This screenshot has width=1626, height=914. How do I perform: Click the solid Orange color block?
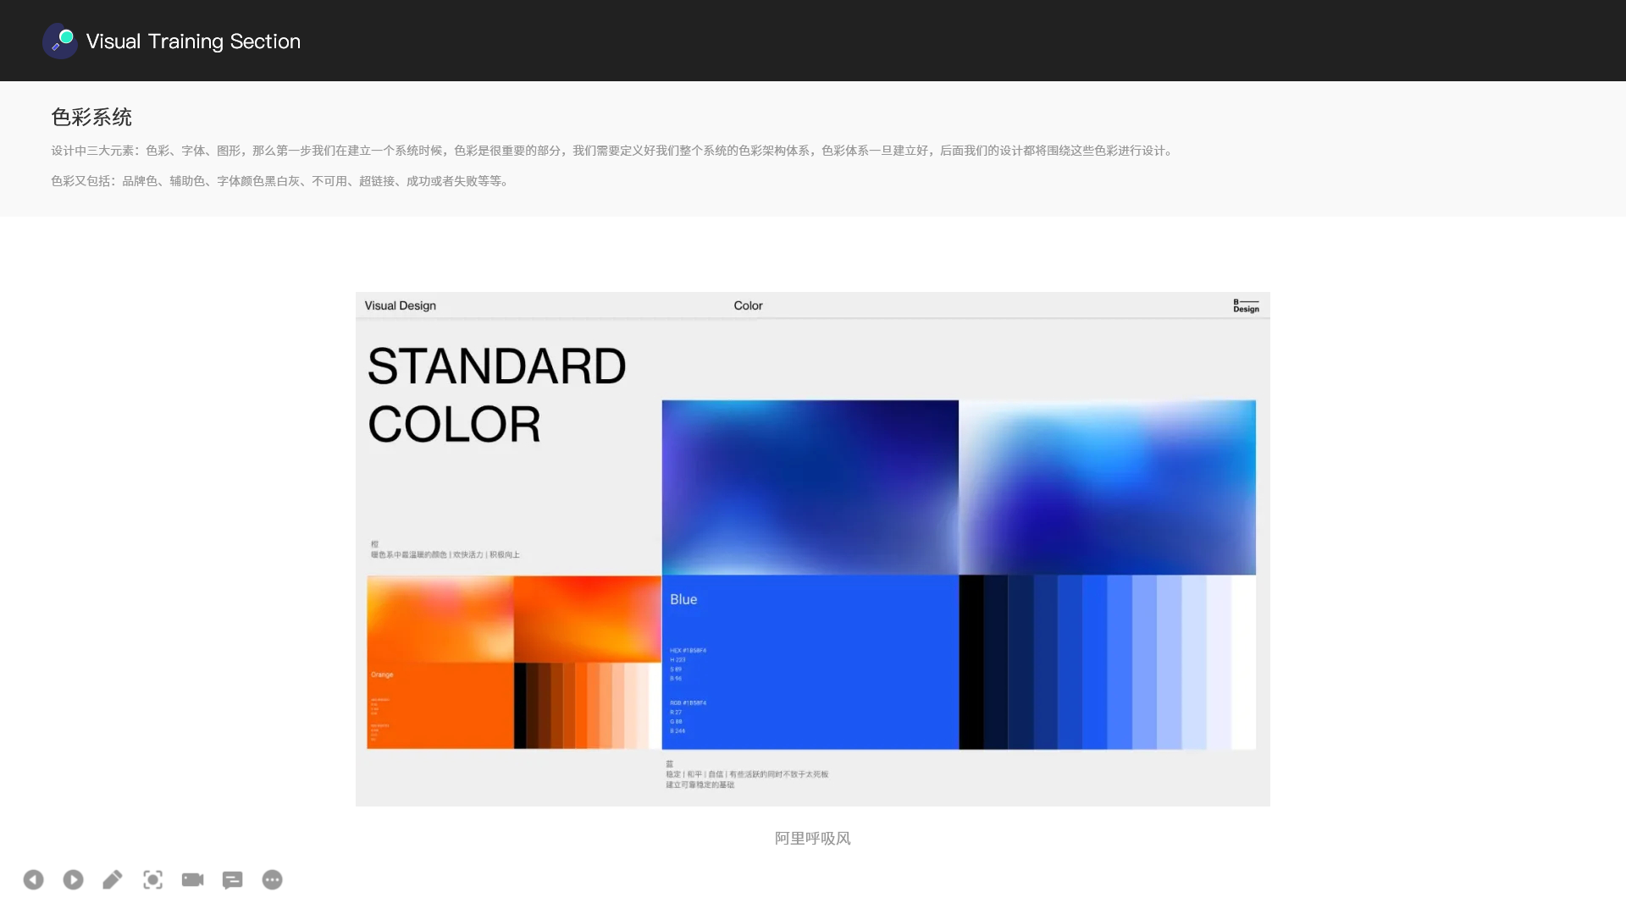(x=440, y=705)
